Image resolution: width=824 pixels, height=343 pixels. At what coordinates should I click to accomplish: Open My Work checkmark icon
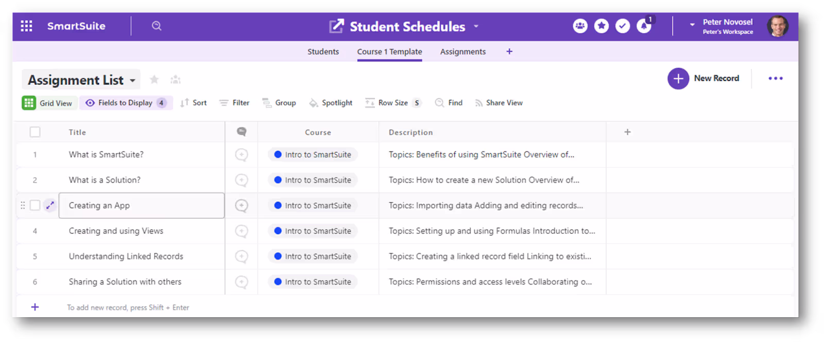click(x=623, y=26)
